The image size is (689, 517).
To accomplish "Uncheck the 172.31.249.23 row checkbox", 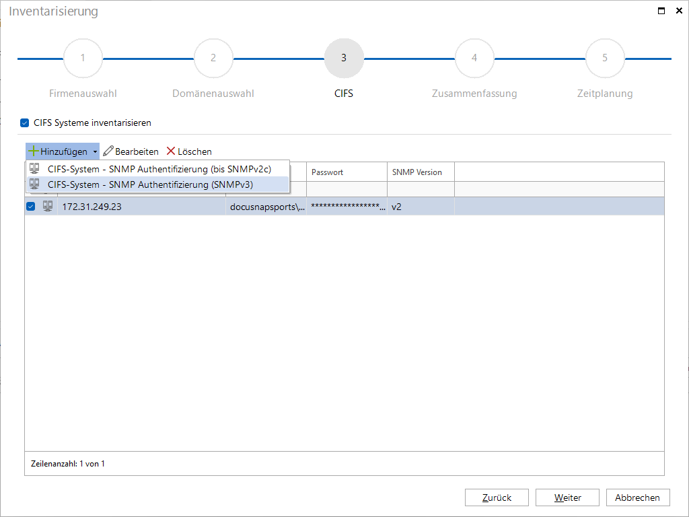I will click(x=31, y=206).
